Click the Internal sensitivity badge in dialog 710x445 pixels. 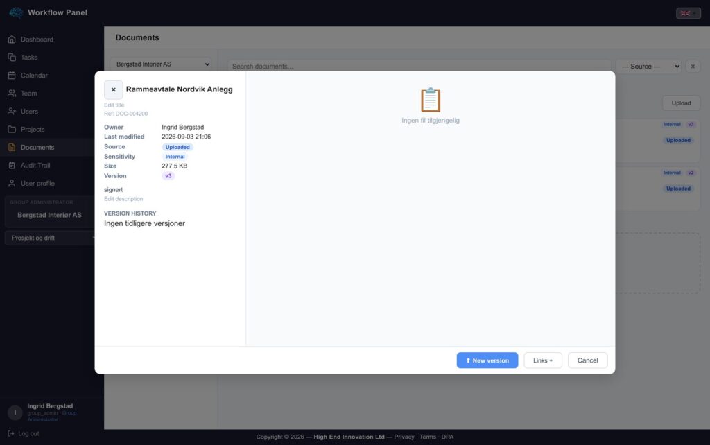(175, 157)
